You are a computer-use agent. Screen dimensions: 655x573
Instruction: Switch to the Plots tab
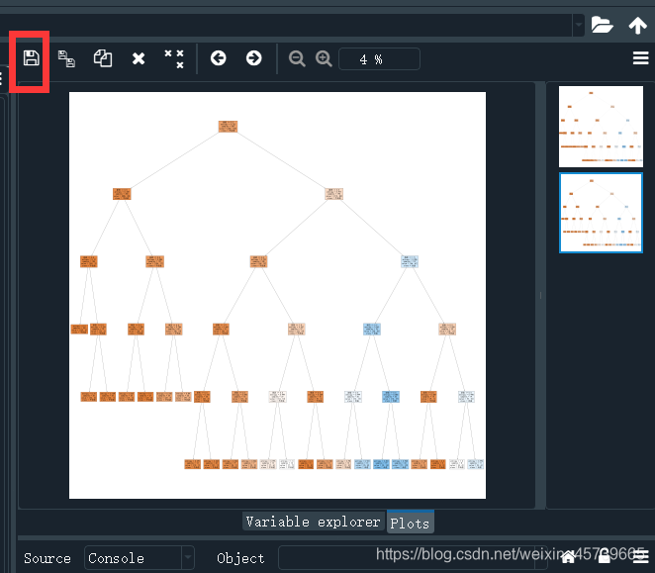tap(411, 523)
